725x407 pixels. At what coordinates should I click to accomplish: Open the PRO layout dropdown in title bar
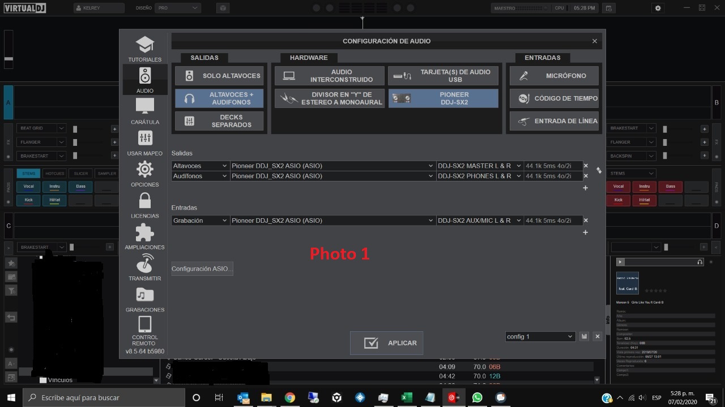click(x=178, y=8)
